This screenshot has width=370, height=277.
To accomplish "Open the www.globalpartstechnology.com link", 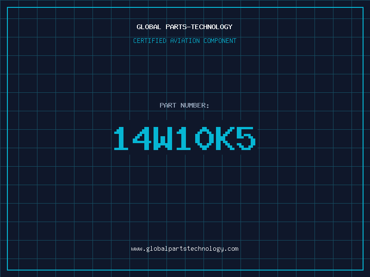I will click(x=185, y=249).
